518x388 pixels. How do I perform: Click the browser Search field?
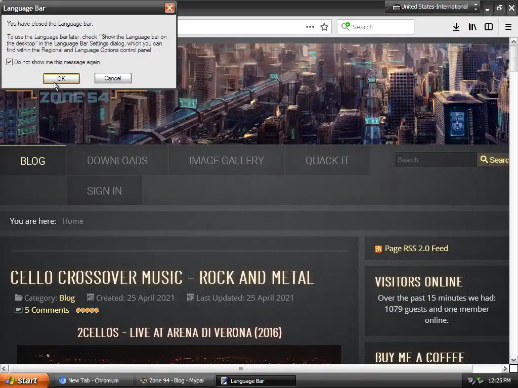pyautogui.click(x=375, y=27)
